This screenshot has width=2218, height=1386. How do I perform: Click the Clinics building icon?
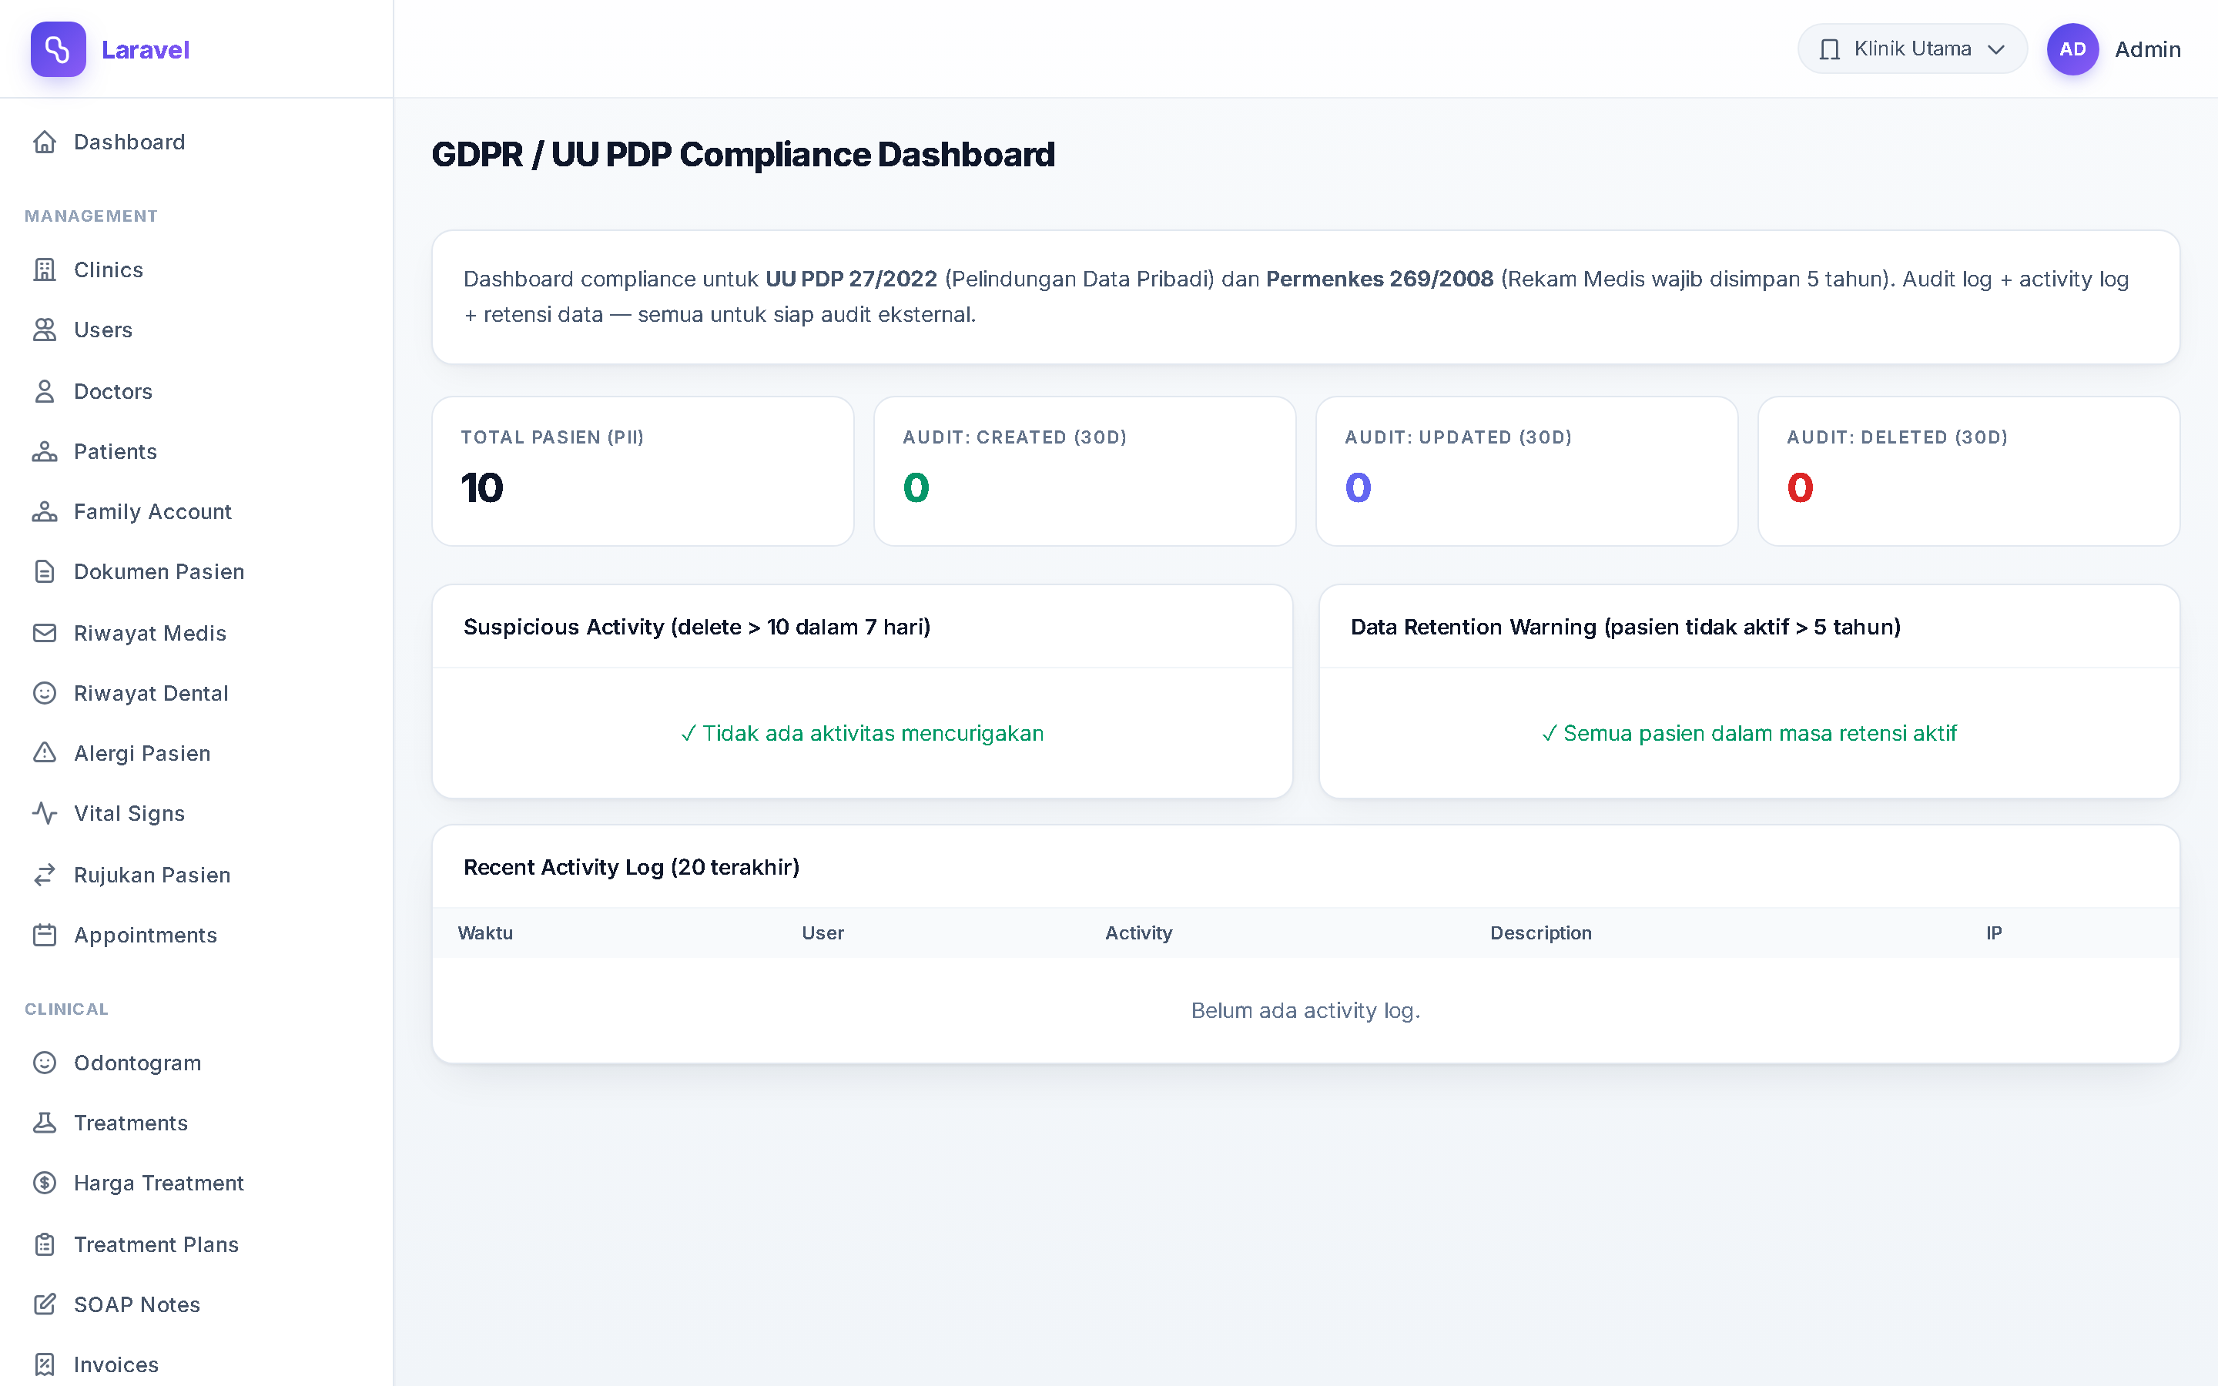coord(44,269)
